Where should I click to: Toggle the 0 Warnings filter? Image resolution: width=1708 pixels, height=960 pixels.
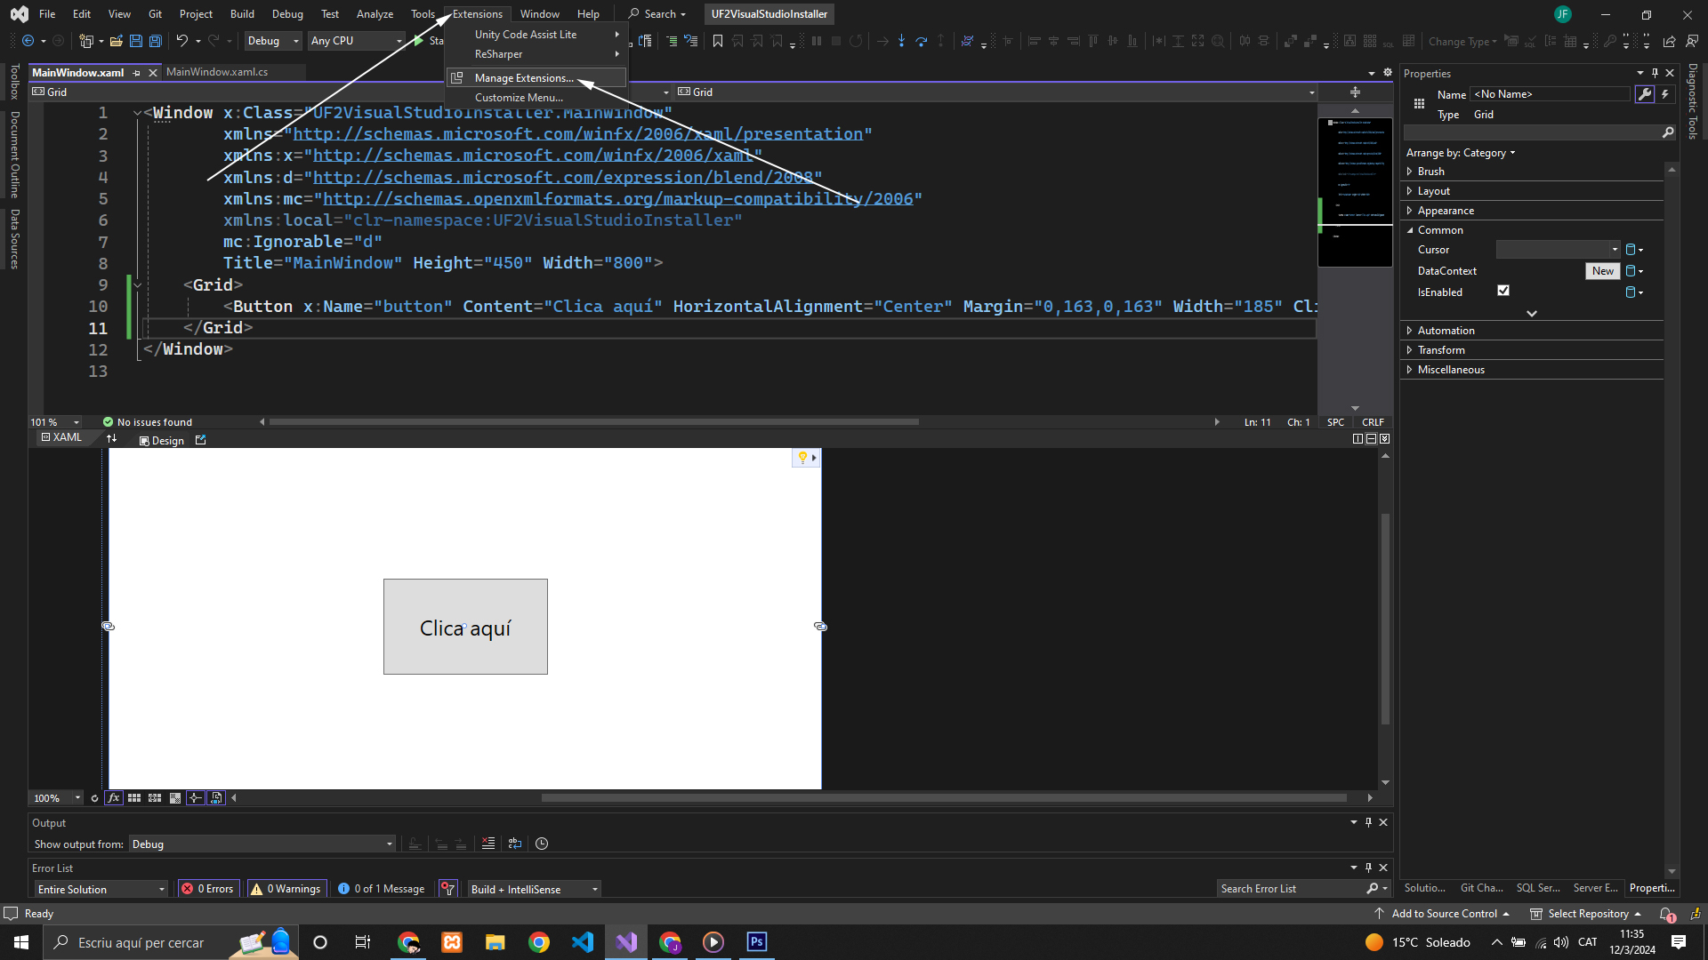tap(286, 889)
